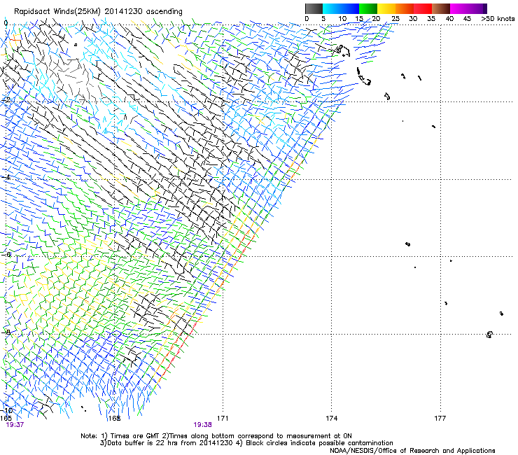Image resolution: width=518 pixels, height=455 pixels.
Task: Click the 'Data buffer is 22 hrs' note line
Action: click(x=246, y=443)
